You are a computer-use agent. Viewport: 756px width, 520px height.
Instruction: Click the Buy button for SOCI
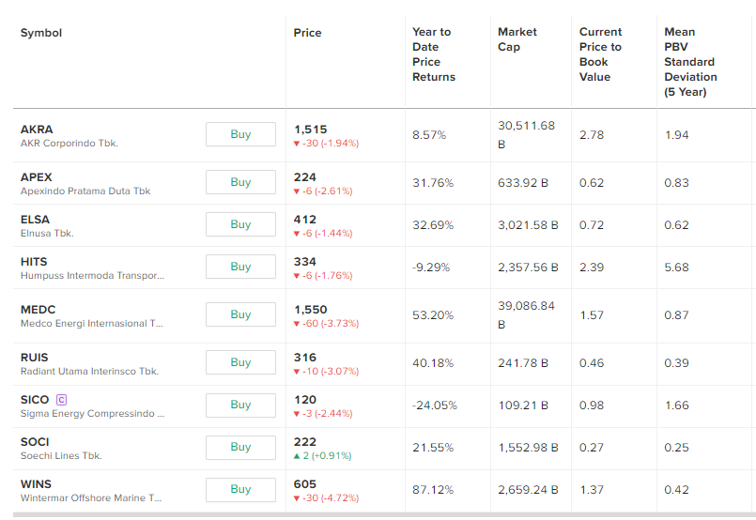pos(240,447)
